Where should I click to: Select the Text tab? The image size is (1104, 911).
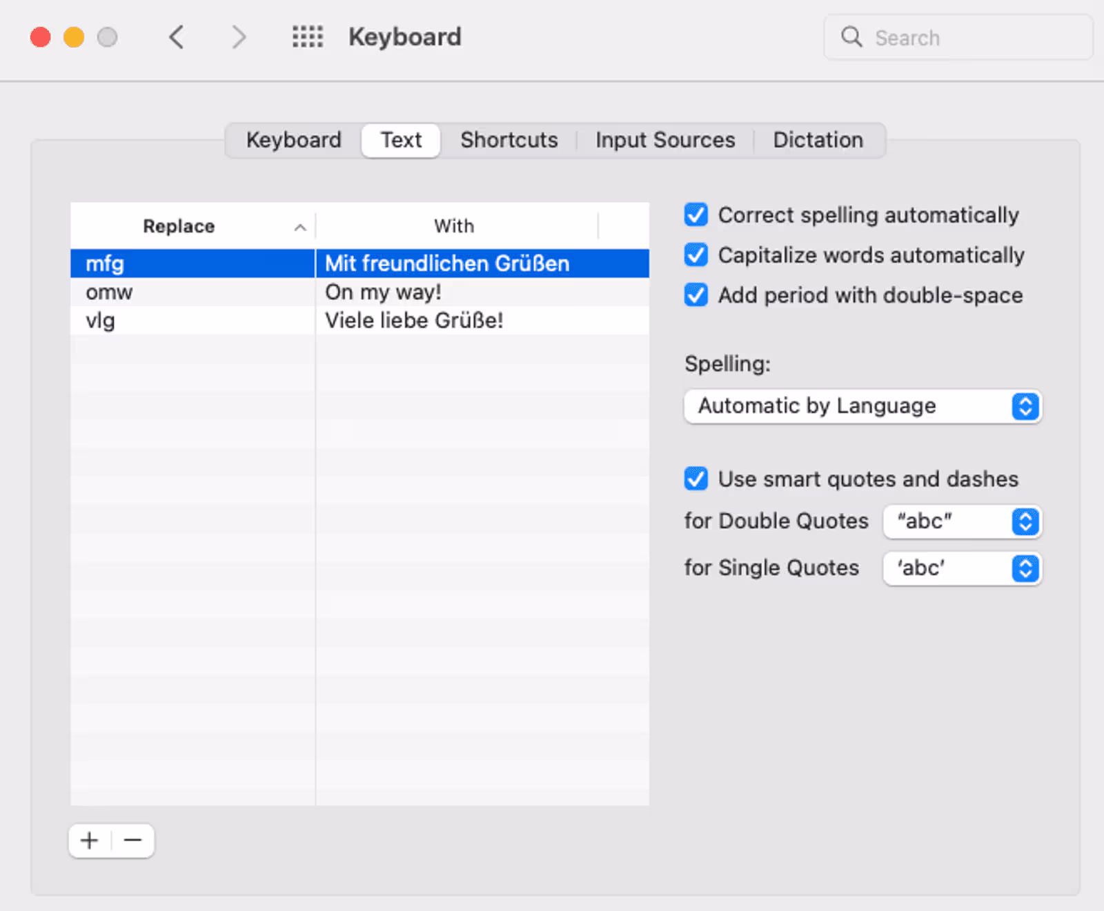pos(401,140)
